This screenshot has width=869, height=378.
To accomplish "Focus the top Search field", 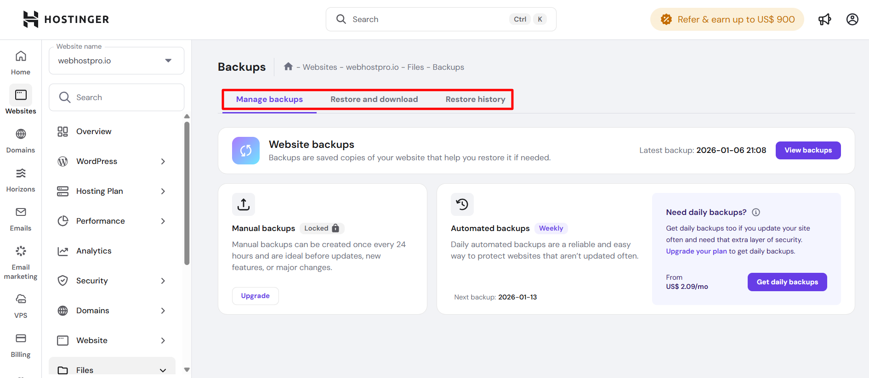I will coord(441,19).
